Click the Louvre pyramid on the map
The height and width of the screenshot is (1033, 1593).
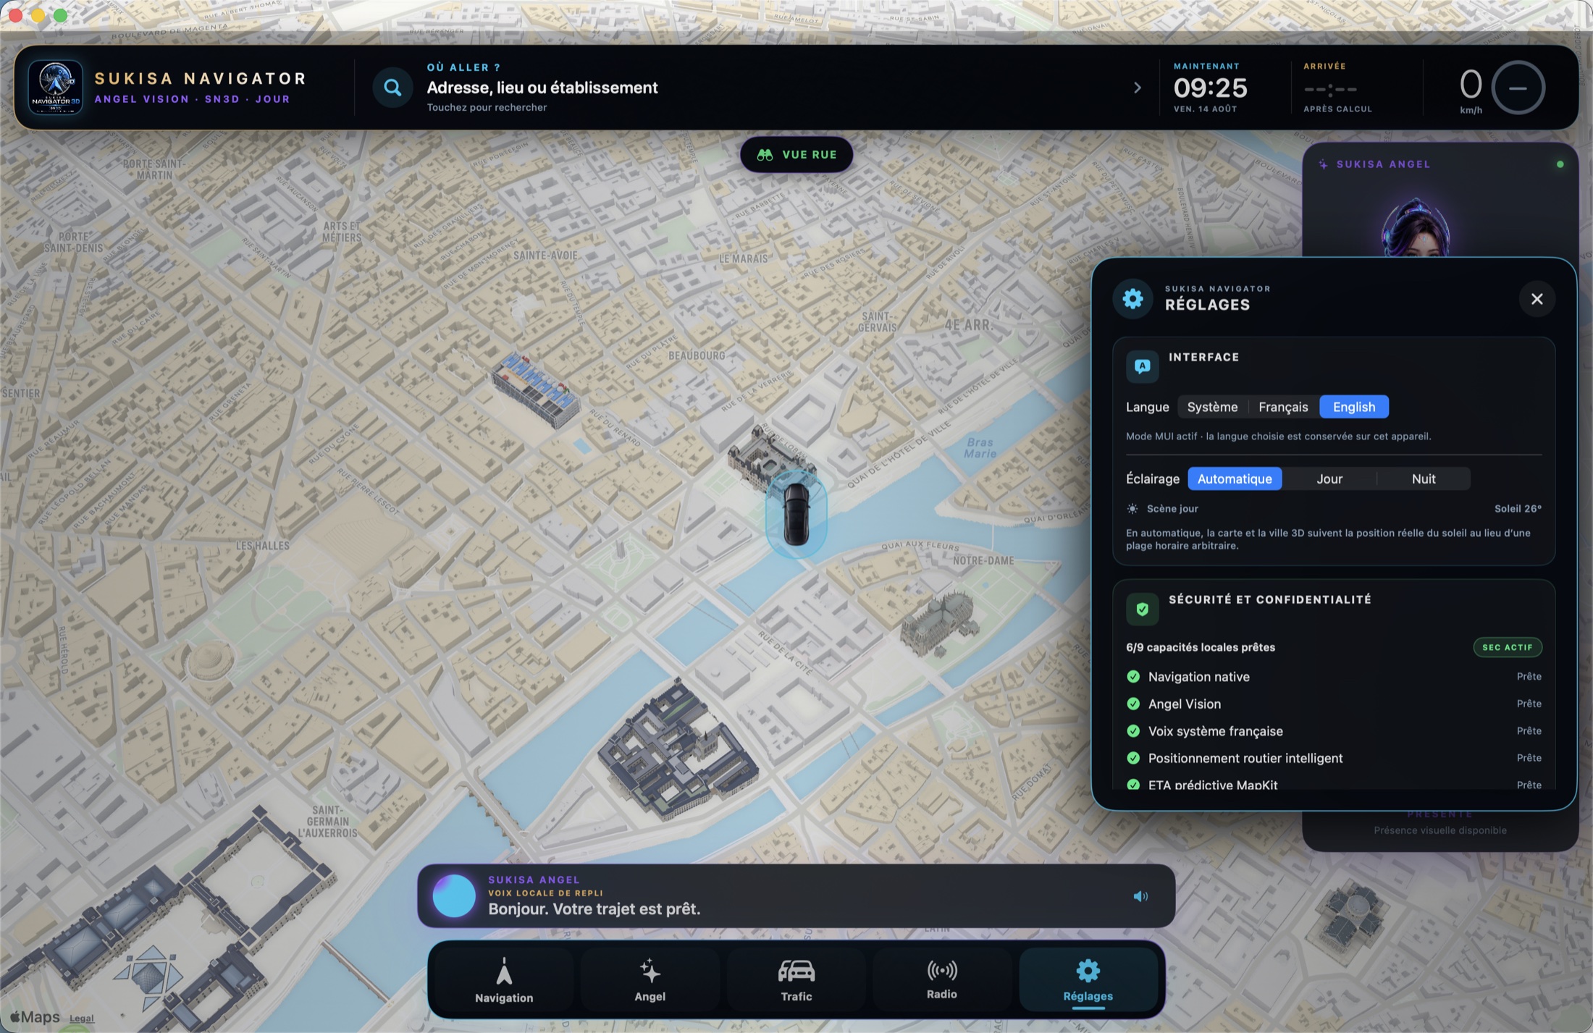(151, 974)
